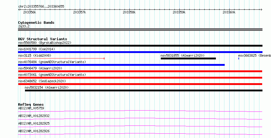Screen dimensions: 271x138
Task: Click the ruler's right arrowhead
Action: pyautogui.click(x=261, y=10)
